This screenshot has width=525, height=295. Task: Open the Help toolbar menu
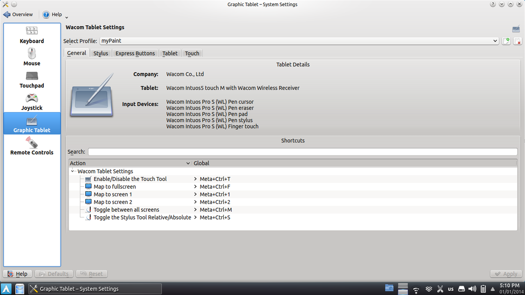coord(52,14)
